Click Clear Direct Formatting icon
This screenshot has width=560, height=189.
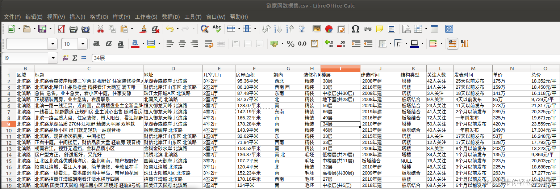point(155,29)
